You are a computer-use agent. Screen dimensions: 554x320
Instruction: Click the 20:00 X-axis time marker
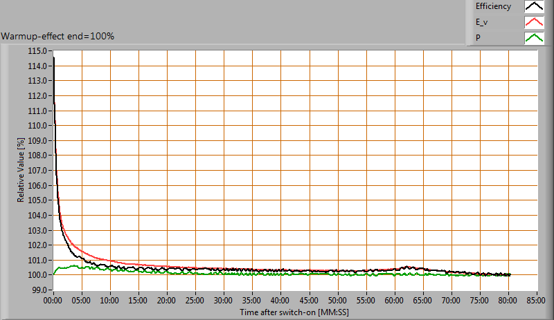point(167,301)
